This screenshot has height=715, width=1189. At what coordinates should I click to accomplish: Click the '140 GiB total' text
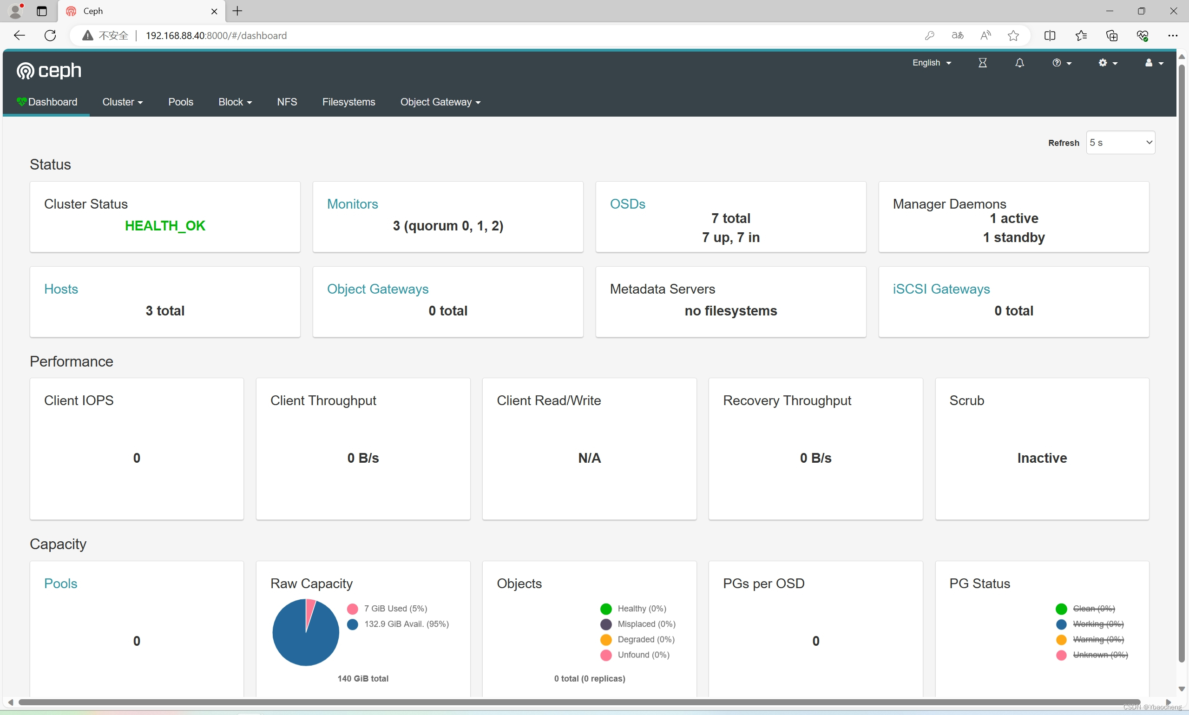(363, 678)
